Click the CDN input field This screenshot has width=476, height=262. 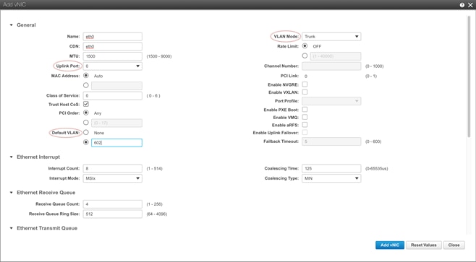tap(112, 46)
